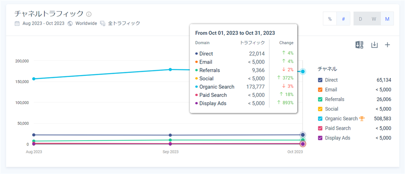Click the 26,006 Referrals total
Image resolution: width=405 pixels, height=174 pixels.
point(384,99)
